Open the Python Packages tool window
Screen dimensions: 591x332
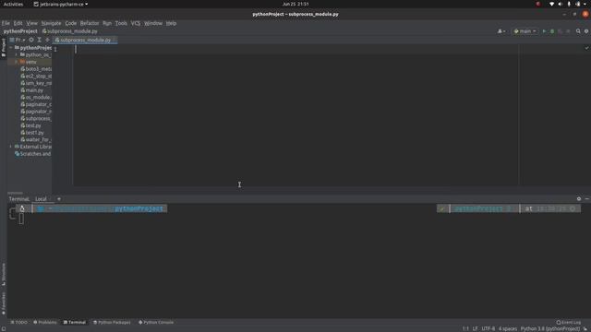112,323
